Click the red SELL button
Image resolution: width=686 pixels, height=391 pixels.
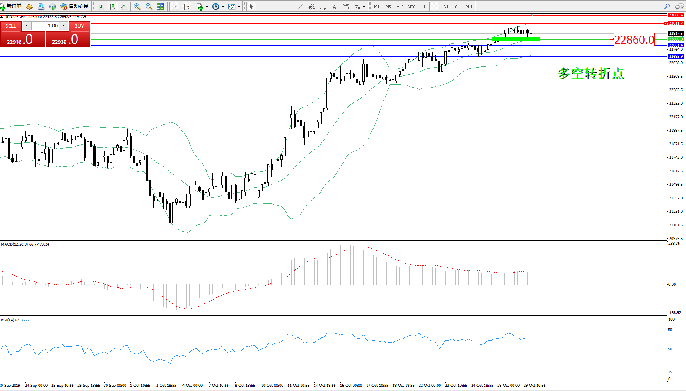11,26
